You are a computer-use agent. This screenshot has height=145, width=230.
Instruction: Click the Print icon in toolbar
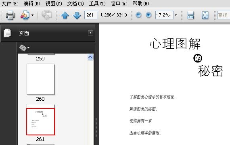[x=10, y=15]
